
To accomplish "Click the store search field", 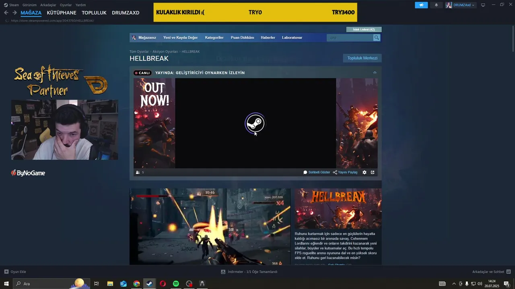I will coord(350,38).
